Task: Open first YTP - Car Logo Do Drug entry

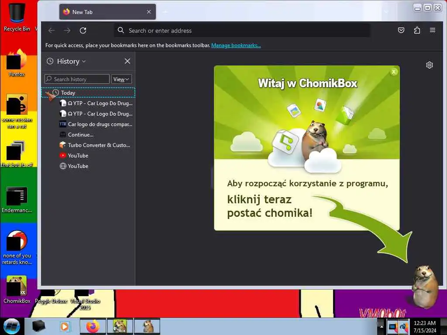Action: (96, 103)
